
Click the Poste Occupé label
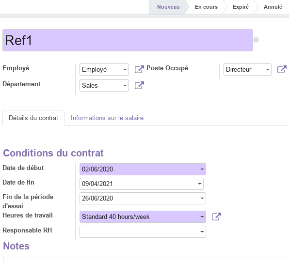click(x=167, y=68)
